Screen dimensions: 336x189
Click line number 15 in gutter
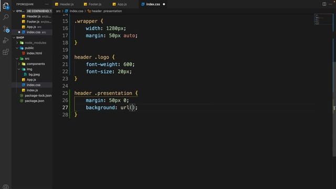click(x=65, y=21)
